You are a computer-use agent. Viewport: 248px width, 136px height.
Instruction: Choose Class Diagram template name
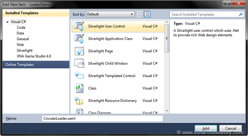pos(100,113)
